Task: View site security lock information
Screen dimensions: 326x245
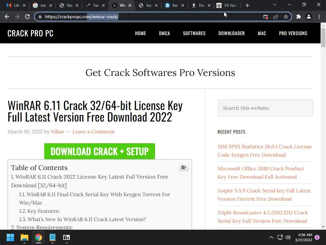Action: point(40,17)
